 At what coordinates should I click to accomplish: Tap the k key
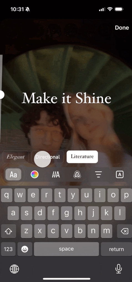[106, 213]
